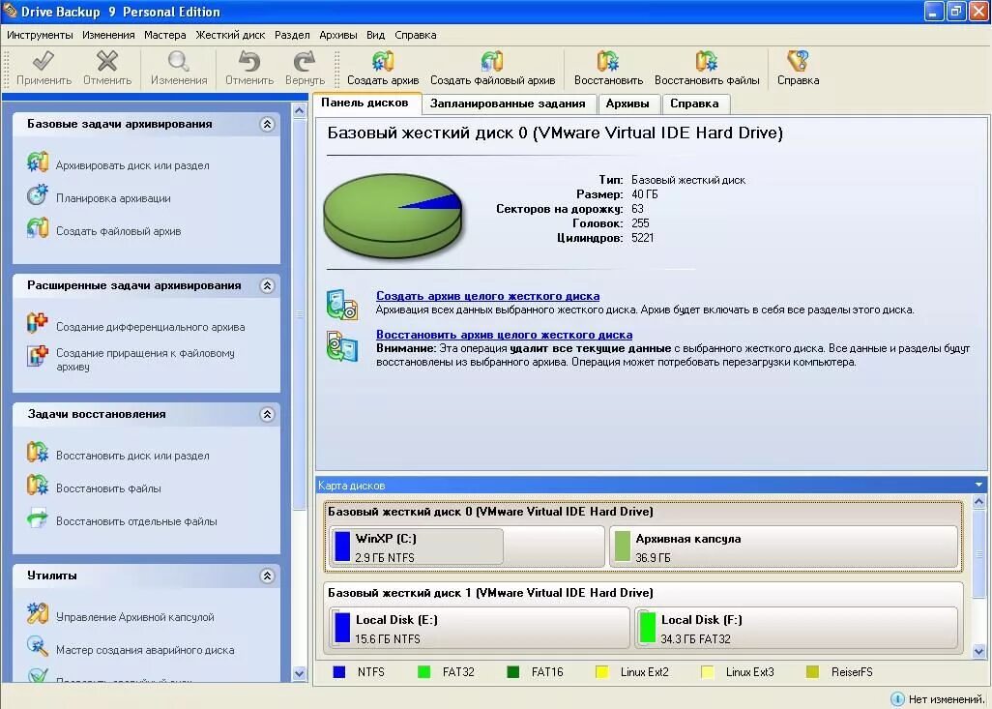
Task: Collapse Базовые задачи архивирования section
Action: [x=267, y=124]
